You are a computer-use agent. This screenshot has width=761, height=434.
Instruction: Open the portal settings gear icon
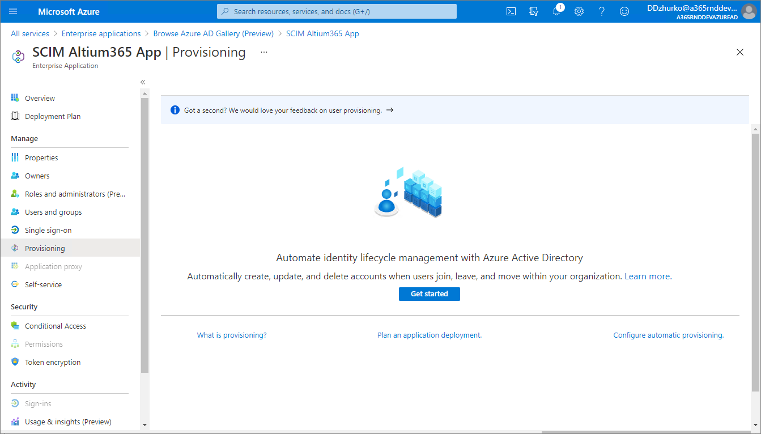[x=579, y=11]
